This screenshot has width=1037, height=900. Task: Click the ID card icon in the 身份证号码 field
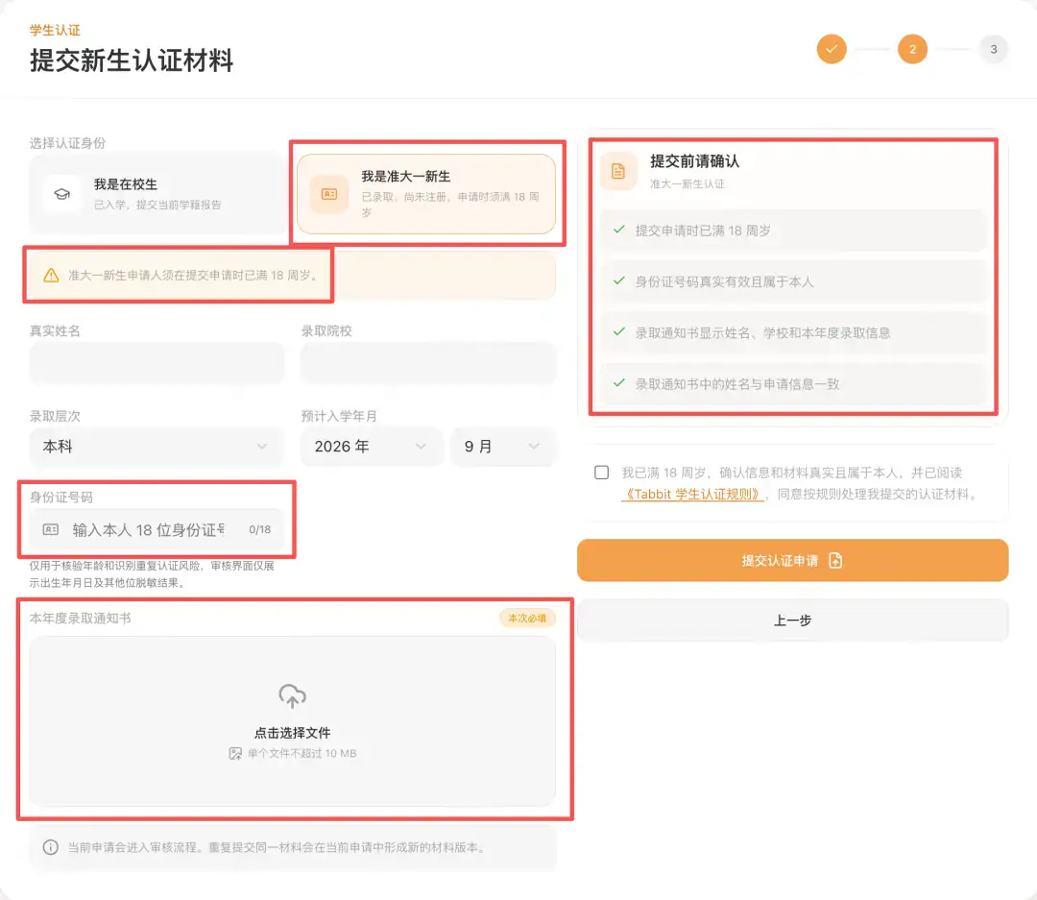click(51, 529)
